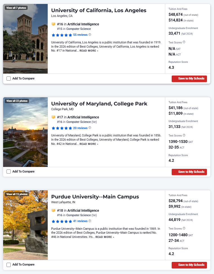The height and width of the screenshot is (274, 214).
Task: Click info icon beside Maryland's 20 reviews
Action: [x=90, y=128]
